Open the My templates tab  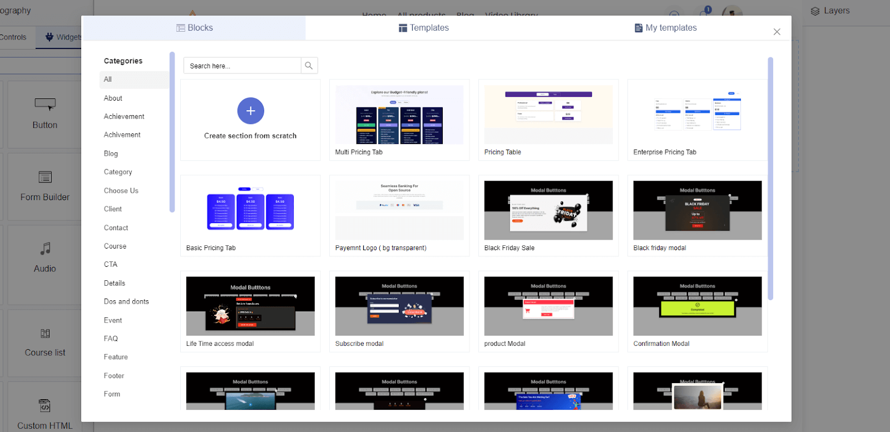(665, 28)
